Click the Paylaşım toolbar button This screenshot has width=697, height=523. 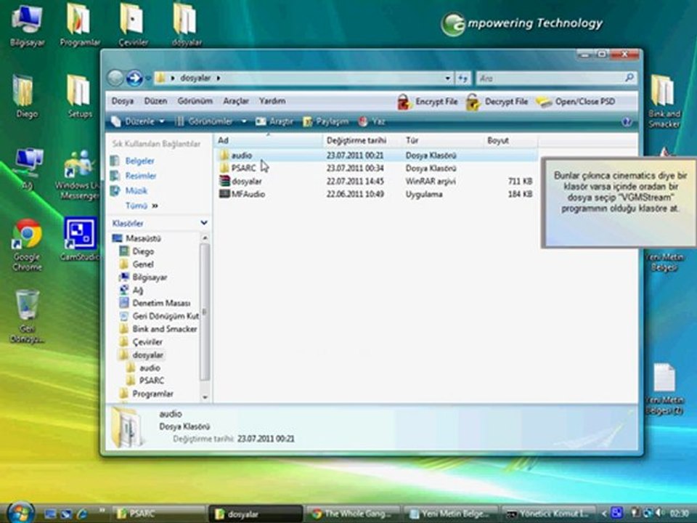(x=325, y=121)
